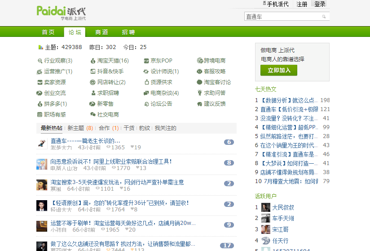
Task: Click the icon beside 京东POP
Action: tap(146, 61)
